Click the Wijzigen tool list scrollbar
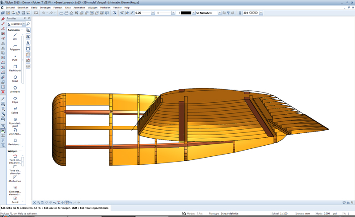This screenshot has height=217, width=355. point(23,161)
